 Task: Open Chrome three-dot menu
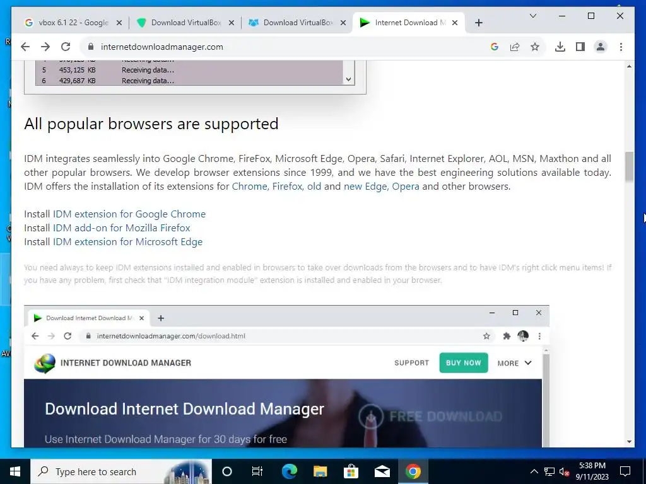tap(621, 47)
